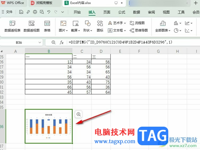Undo the last action
This screenshot has width=200, height=150.
(49, 12)
